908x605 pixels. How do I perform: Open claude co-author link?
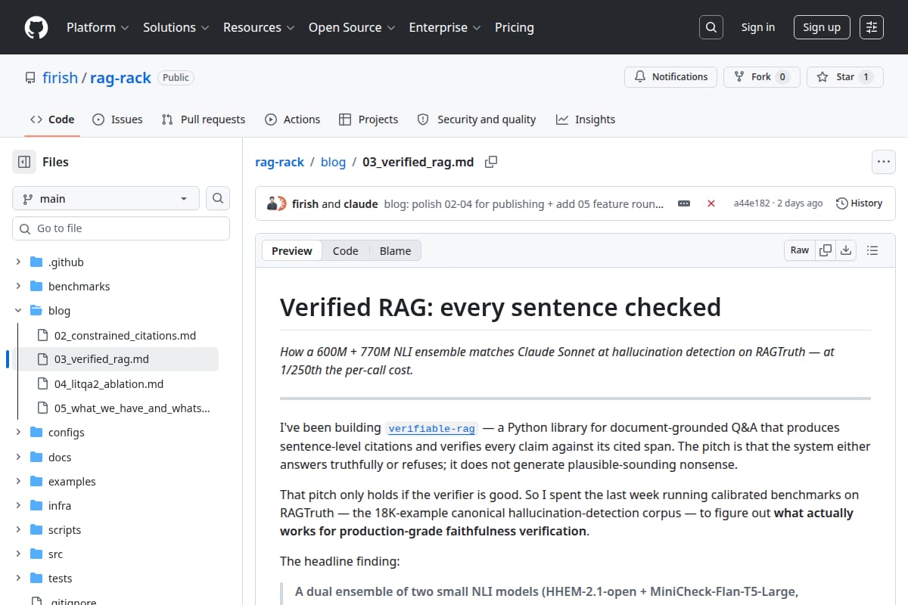[361, 203]
